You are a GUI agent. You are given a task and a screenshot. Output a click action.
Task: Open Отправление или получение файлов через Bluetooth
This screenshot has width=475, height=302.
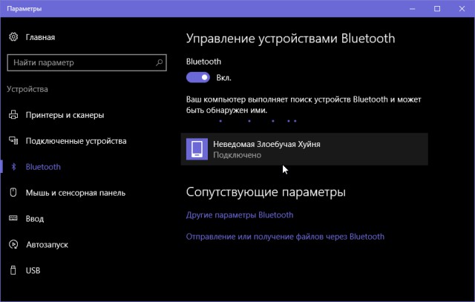tap(285, 237)
